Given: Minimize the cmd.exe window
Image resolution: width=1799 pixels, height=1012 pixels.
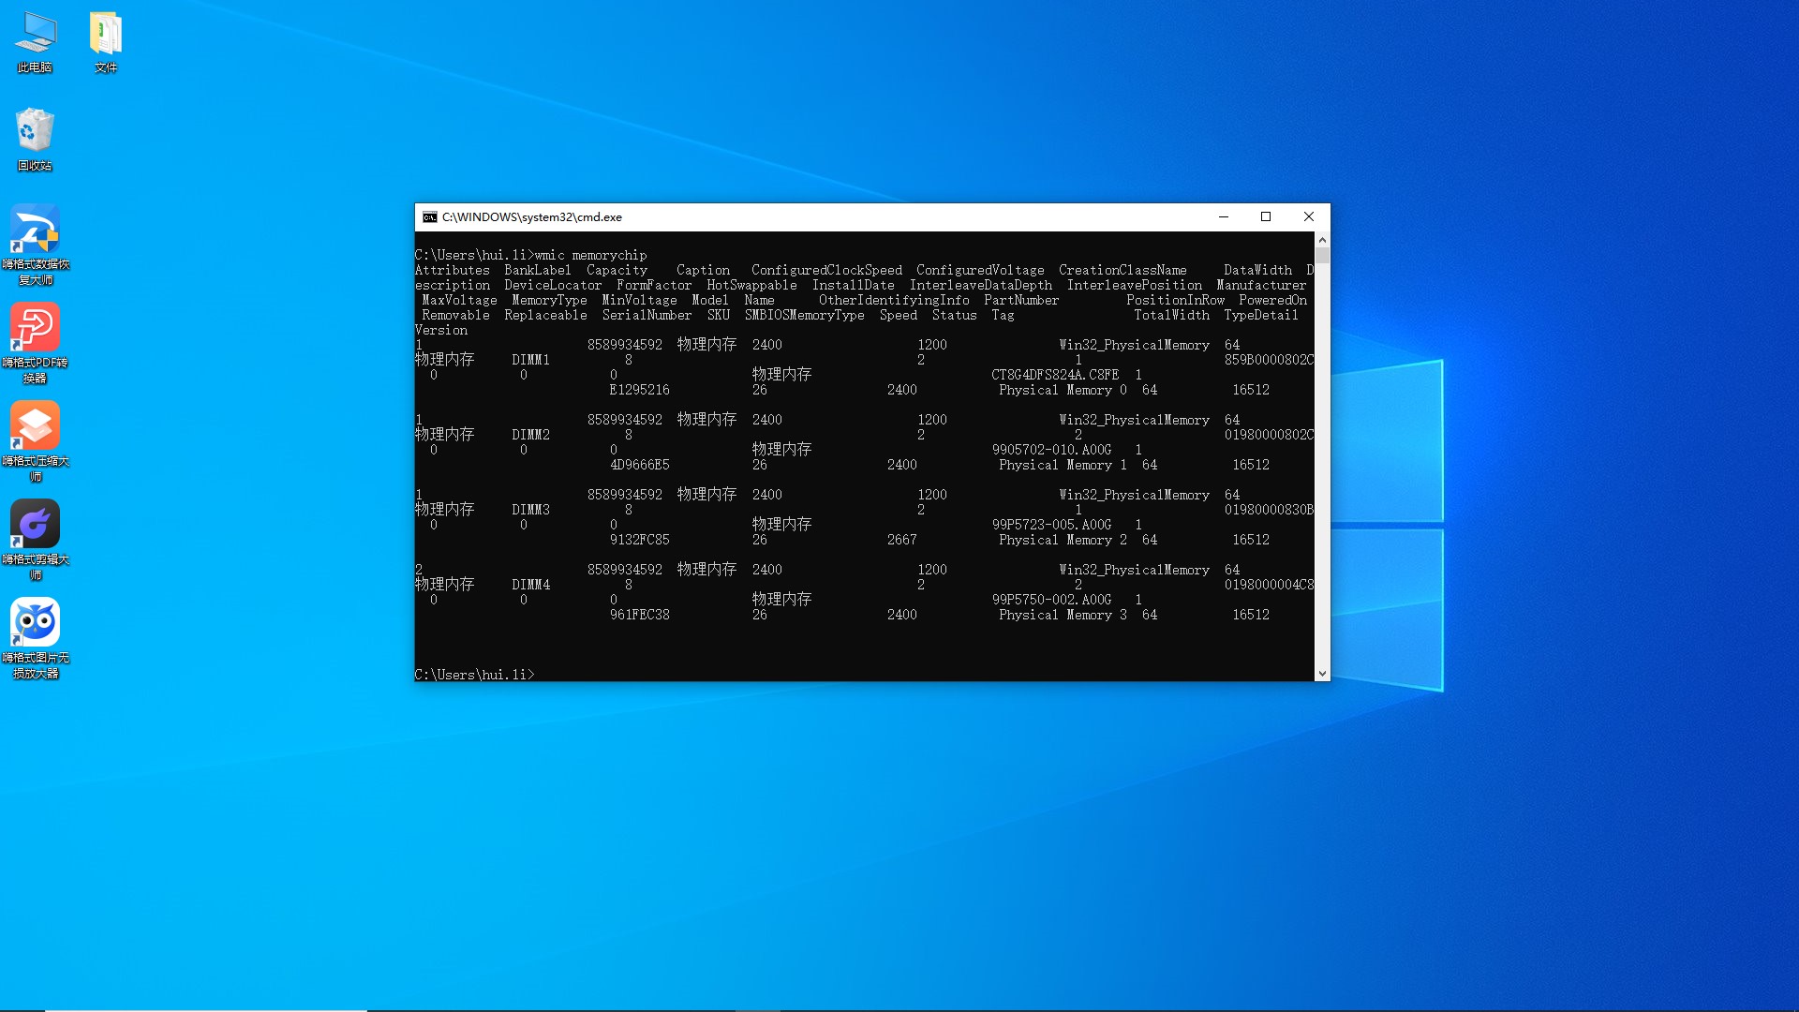Looking at the screenshot, I should (x=1223, y=216).
